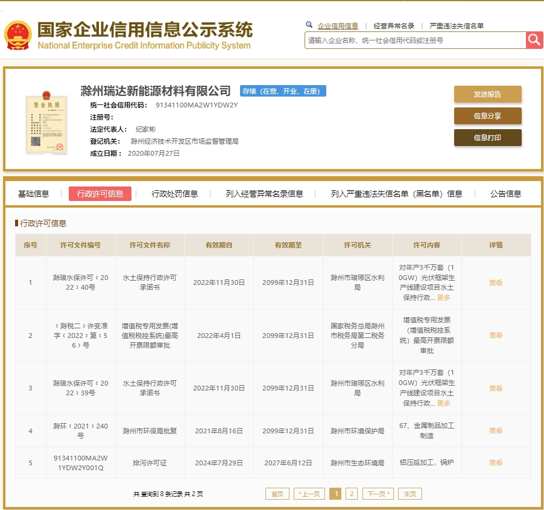544x510 pixels.
Task: Select the 企业信用信息 search category
Action: pyautogui.click(x=338, y=26)
